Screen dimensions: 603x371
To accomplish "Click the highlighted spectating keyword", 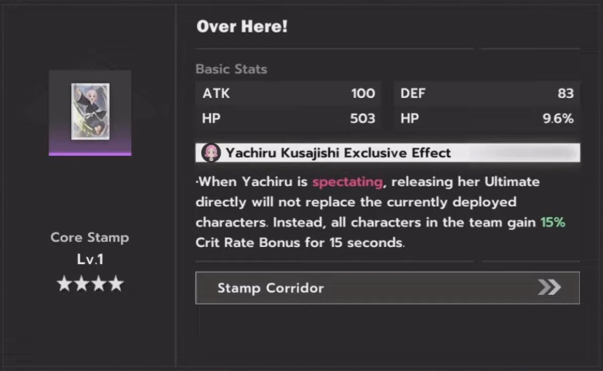I will (347, 182).
